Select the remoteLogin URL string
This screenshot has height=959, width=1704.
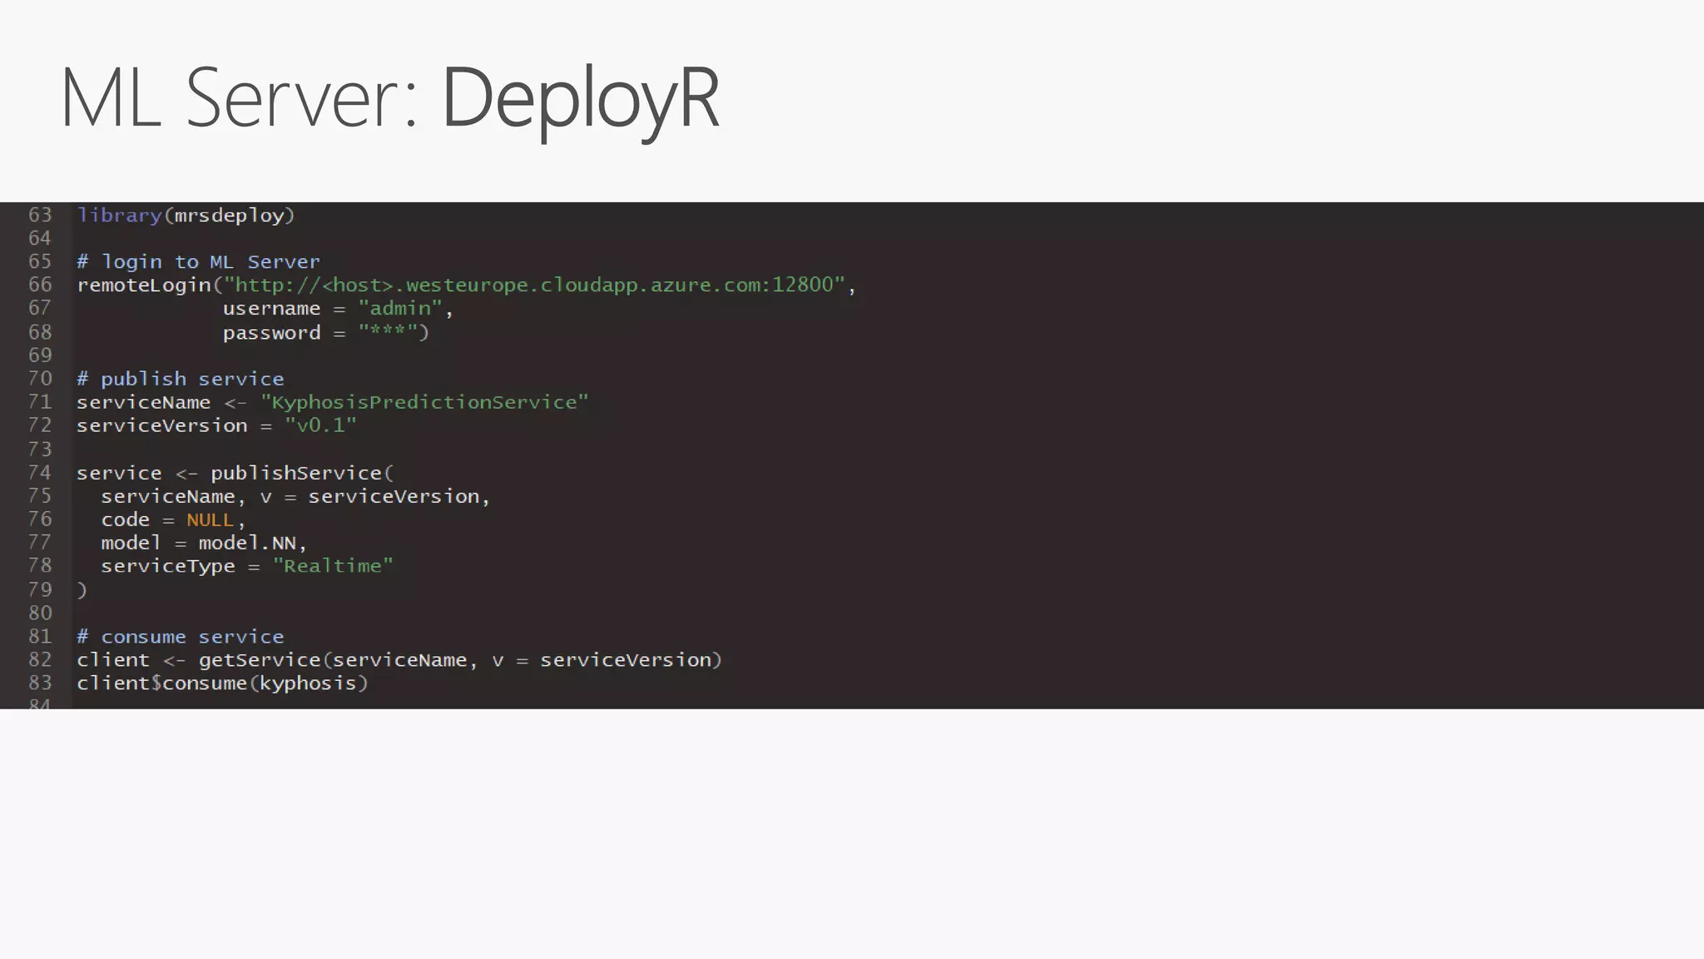[x=534, y=285]
